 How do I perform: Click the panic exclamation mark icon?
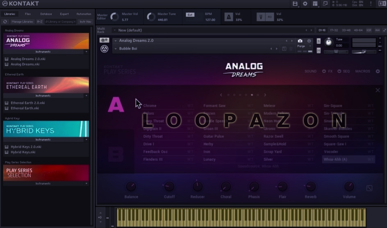click(x=371, y=4)
